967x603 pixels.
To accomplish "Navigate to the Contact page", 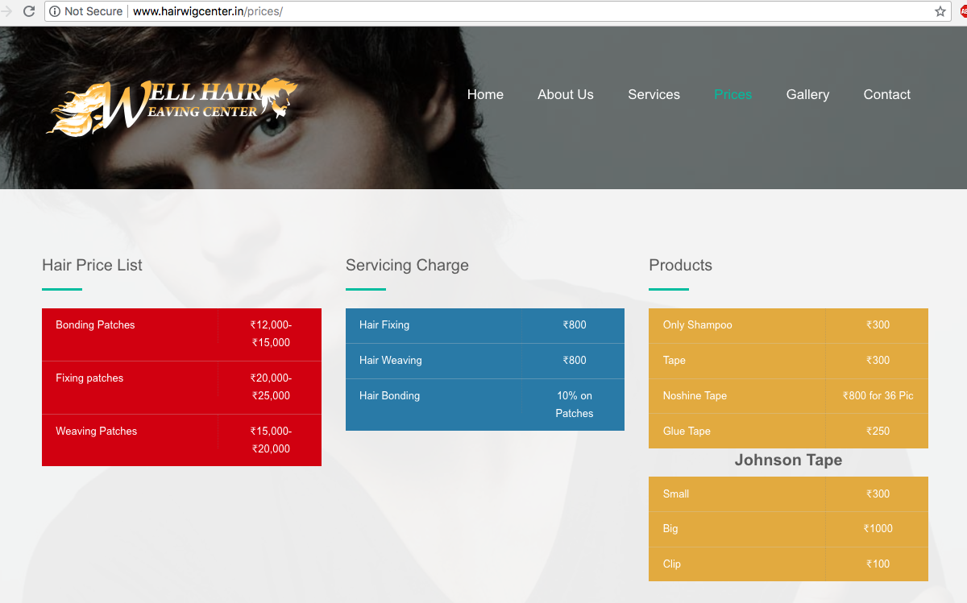I will [886, 94].
